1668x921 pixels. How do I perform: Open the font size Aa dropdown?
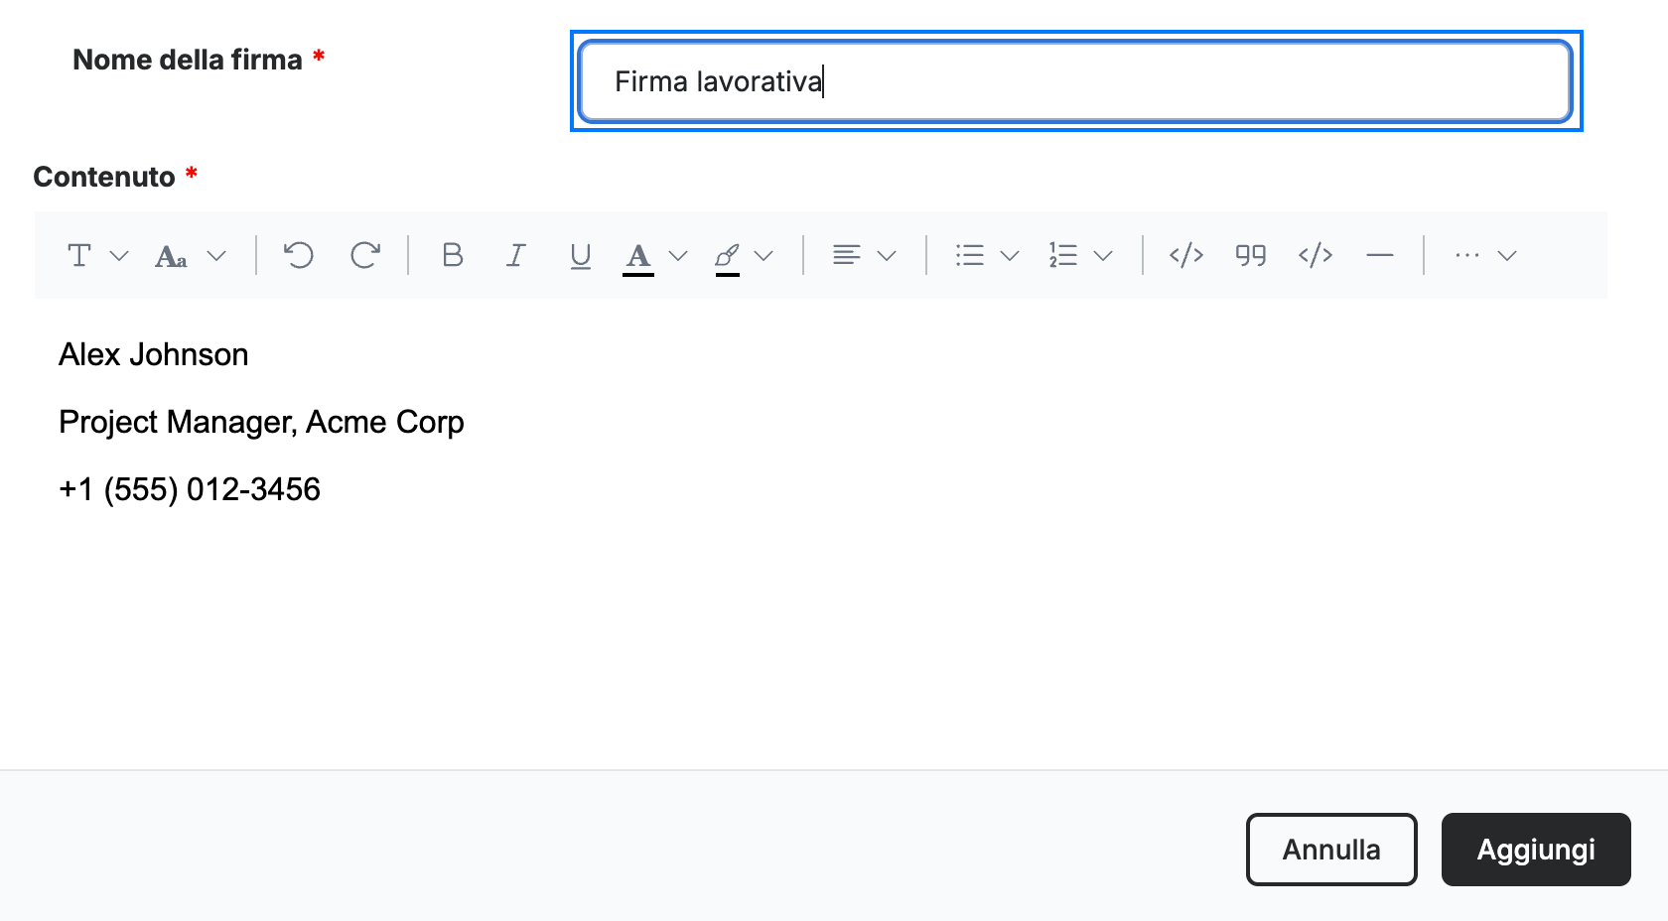coord(191,256)
